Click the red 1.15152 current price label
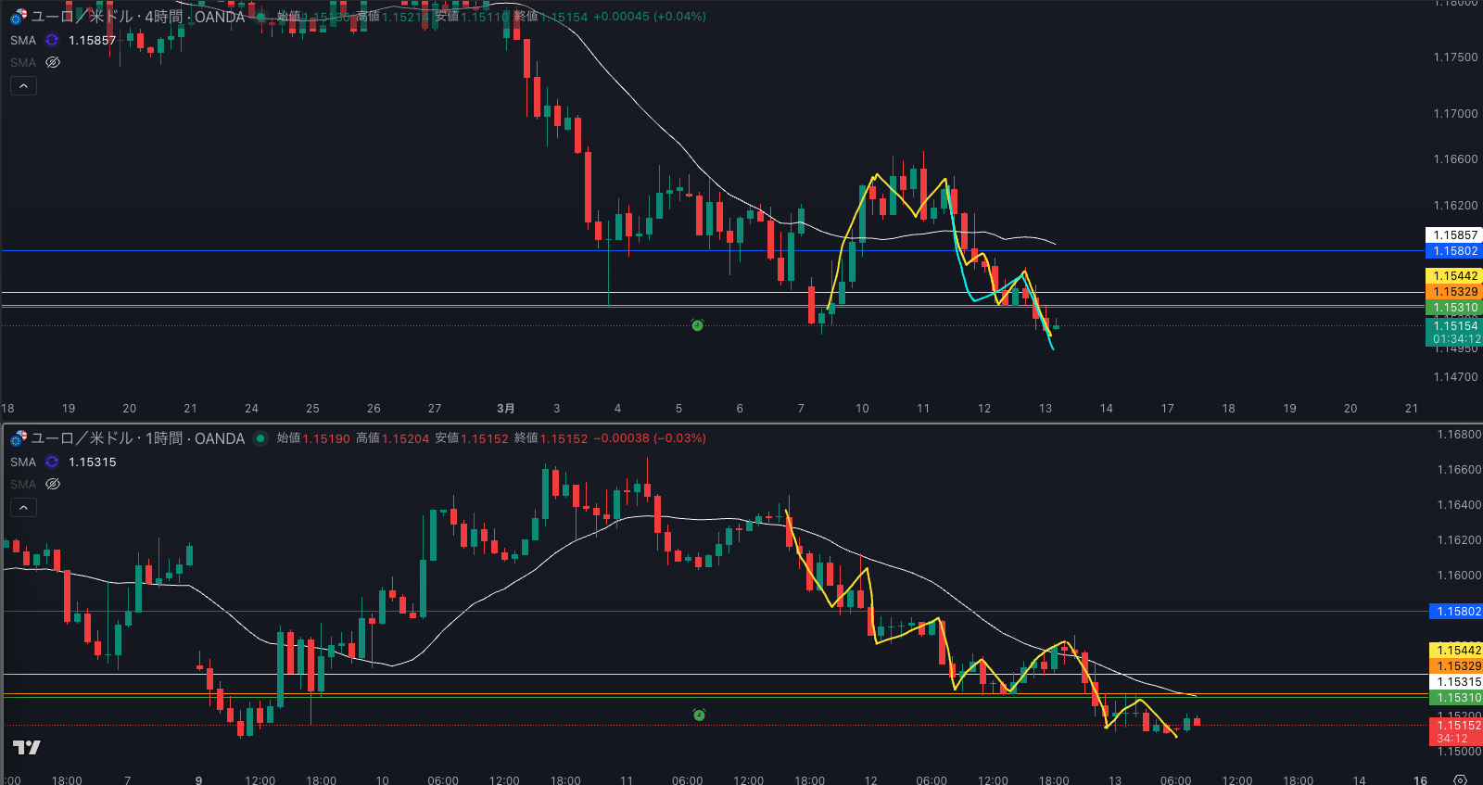The width and height of the screenshot is (1483, 785). click(1454, 725)
